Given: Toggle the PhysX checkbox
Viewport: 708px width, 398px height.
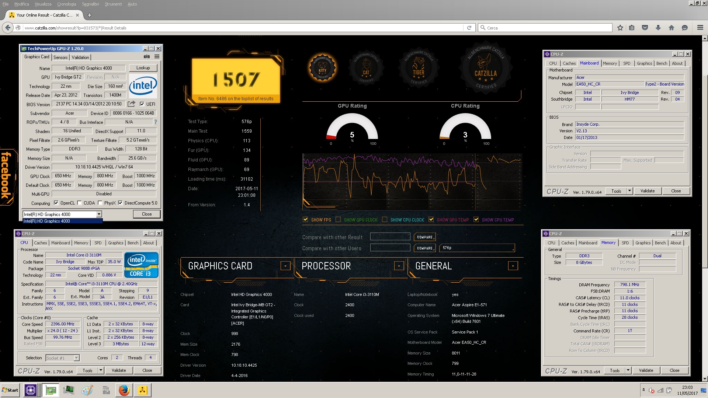Looking at the screenshot, I should [100, 203].
